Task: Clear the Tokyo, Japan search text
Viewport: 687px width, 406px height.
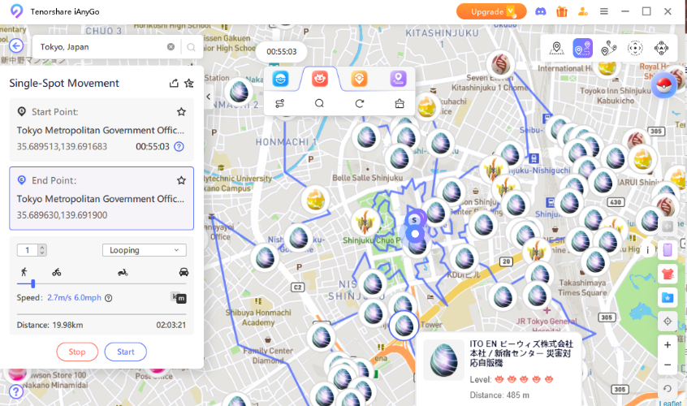Action: point(171,47)
